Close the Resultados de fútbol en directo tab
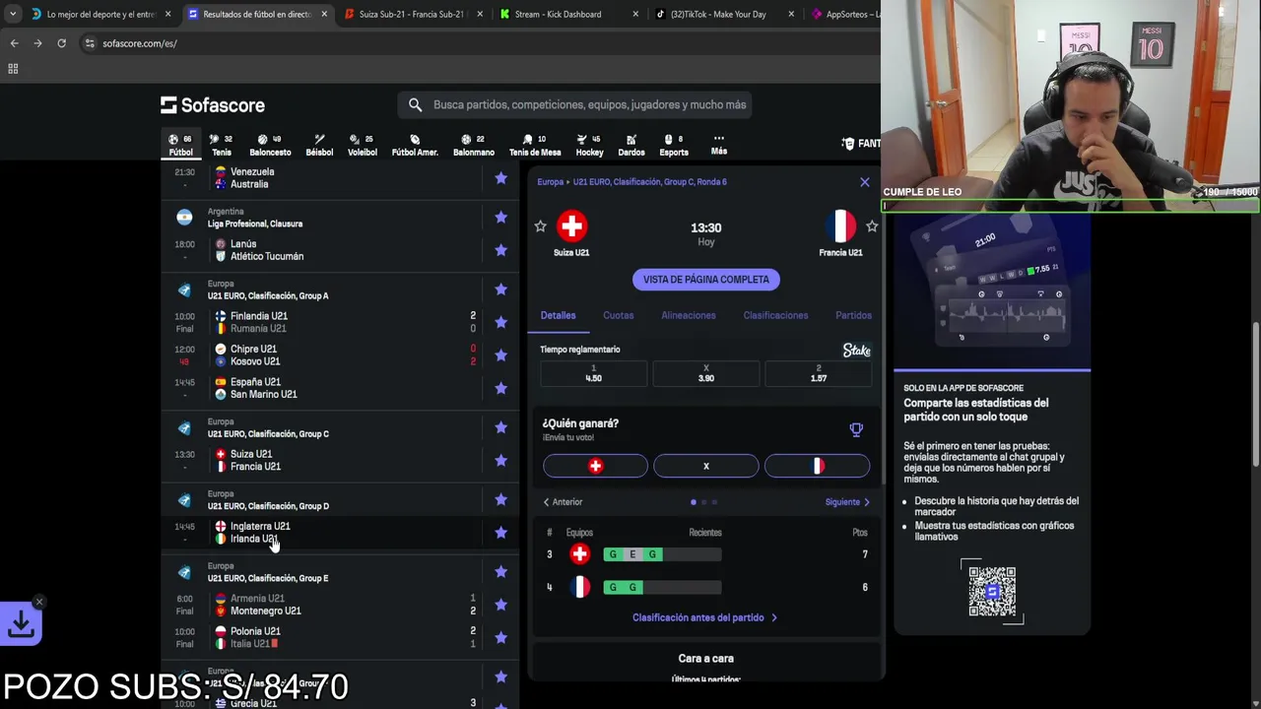Viewport: 1261px width, 709px height. [x=324, y=14]
